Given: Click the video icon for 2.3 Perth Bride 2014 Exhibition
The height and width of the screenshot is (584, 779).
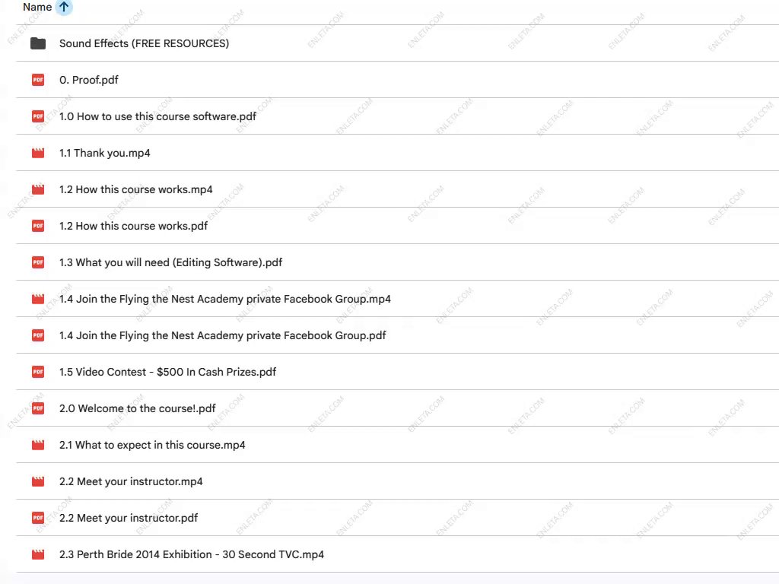Looking at the screenshot, I should [x=38, y=554].
